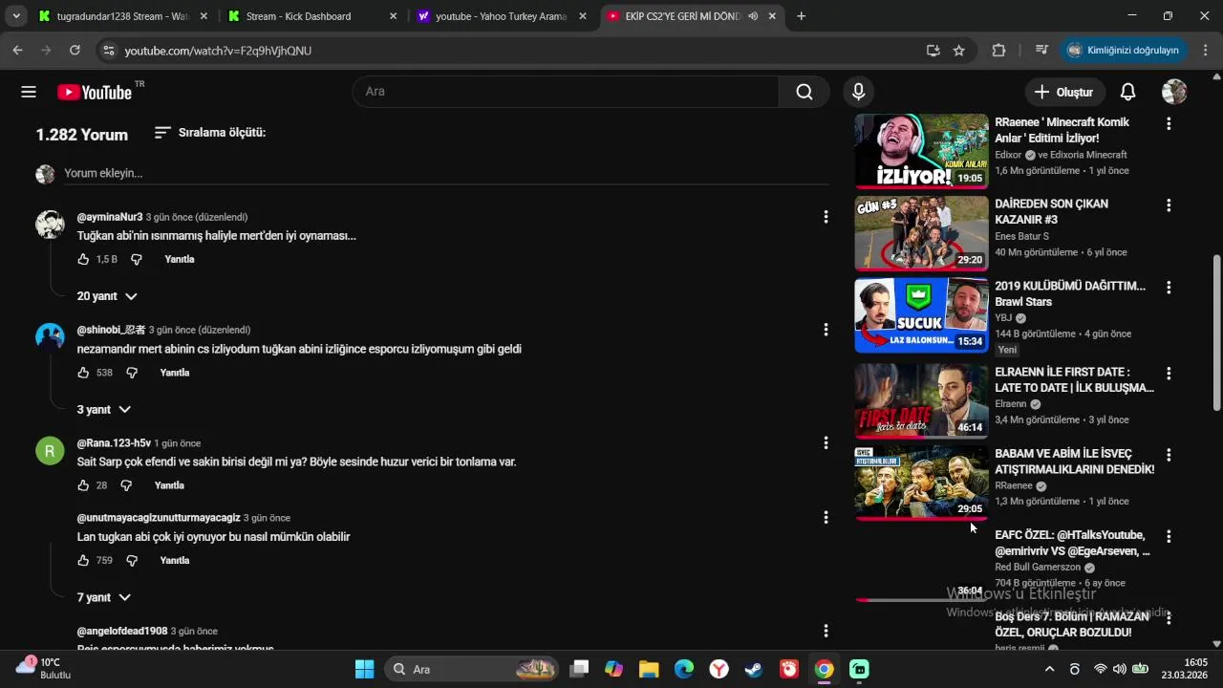
Task: Open the Chrome extensions puzzle icon
Action: coord(998,51)
